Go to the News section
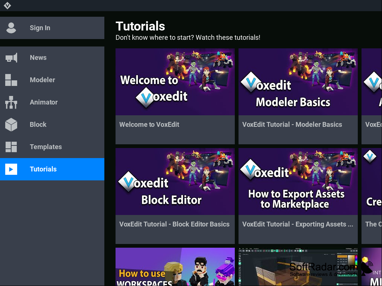This screenshot has height=286, width=382. click(x=52, y=58)
